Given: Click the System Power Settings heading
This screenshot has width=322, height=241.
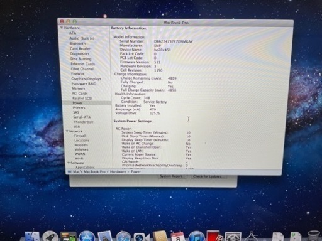Looking at the screenshot, I should (x=133, y=121).
